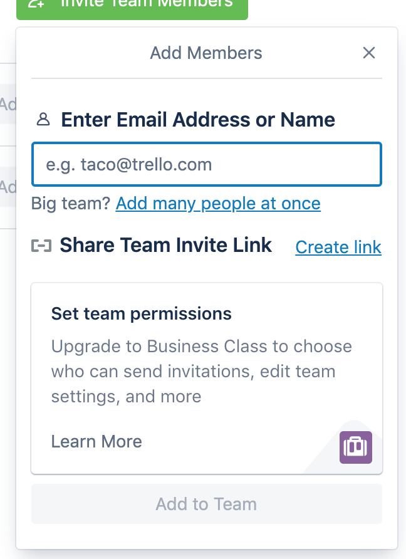Click Create link for team invite
This screenshot has width=406, height=559.
point(338,247)
